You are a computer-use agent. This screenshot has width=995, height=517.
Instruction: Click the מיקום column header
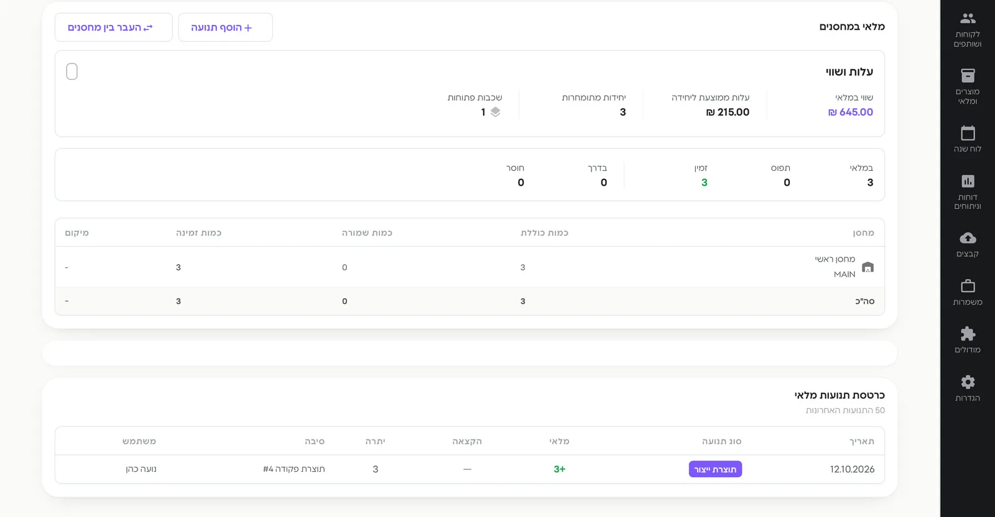[76, 232]
